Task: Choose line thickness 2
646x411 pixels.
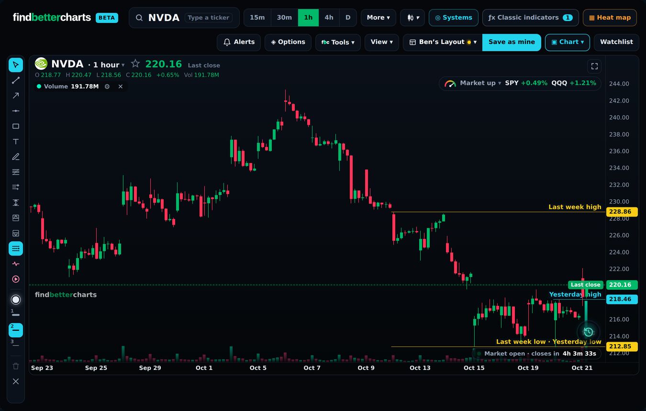Action: [16, 330]
